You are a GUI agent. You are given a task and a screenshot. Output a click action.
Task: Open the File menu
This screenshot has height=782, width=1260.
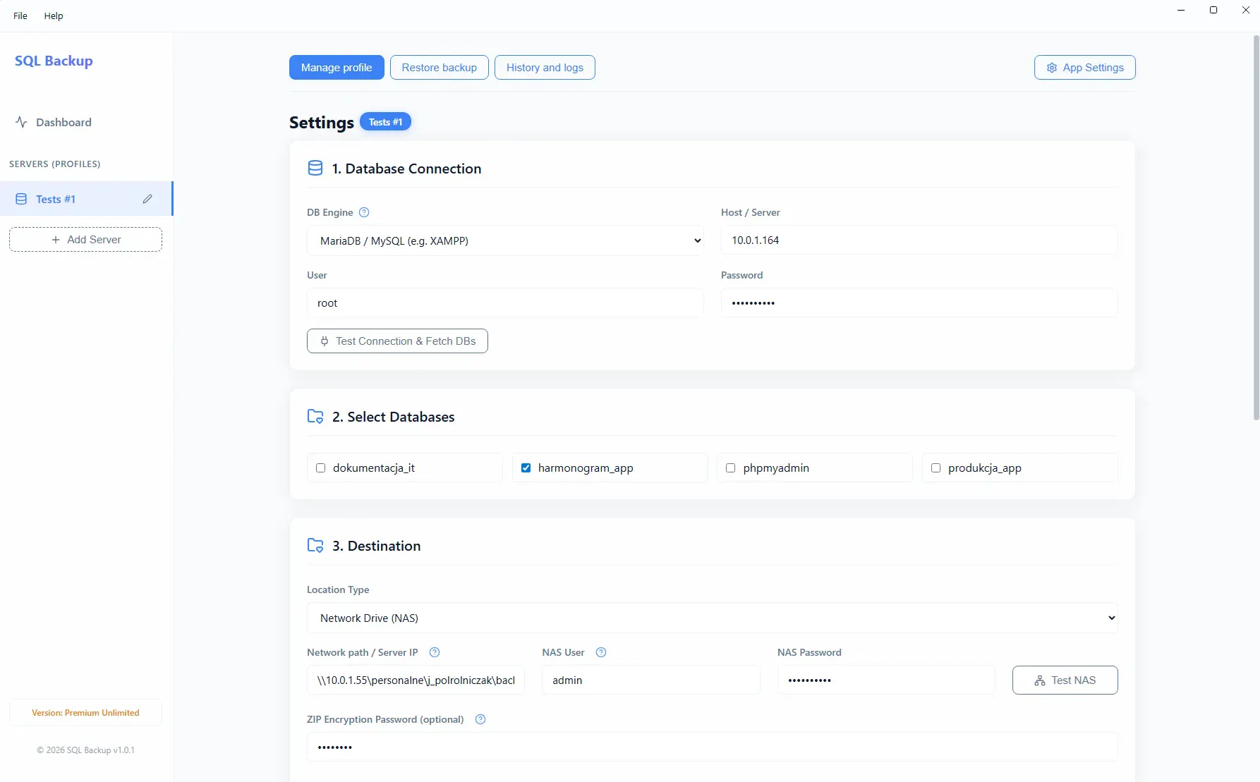coord(20,16)
